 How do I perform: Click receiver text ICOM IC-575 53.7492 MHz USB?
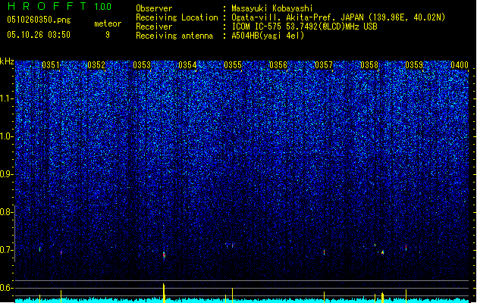304,27
